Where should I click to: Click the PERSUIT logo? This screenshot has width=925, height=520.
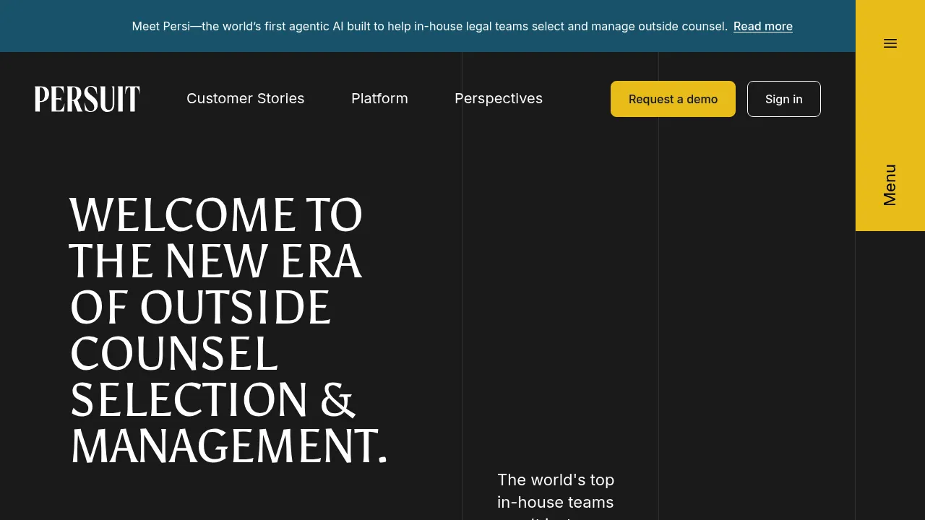(x=87, y=99)
